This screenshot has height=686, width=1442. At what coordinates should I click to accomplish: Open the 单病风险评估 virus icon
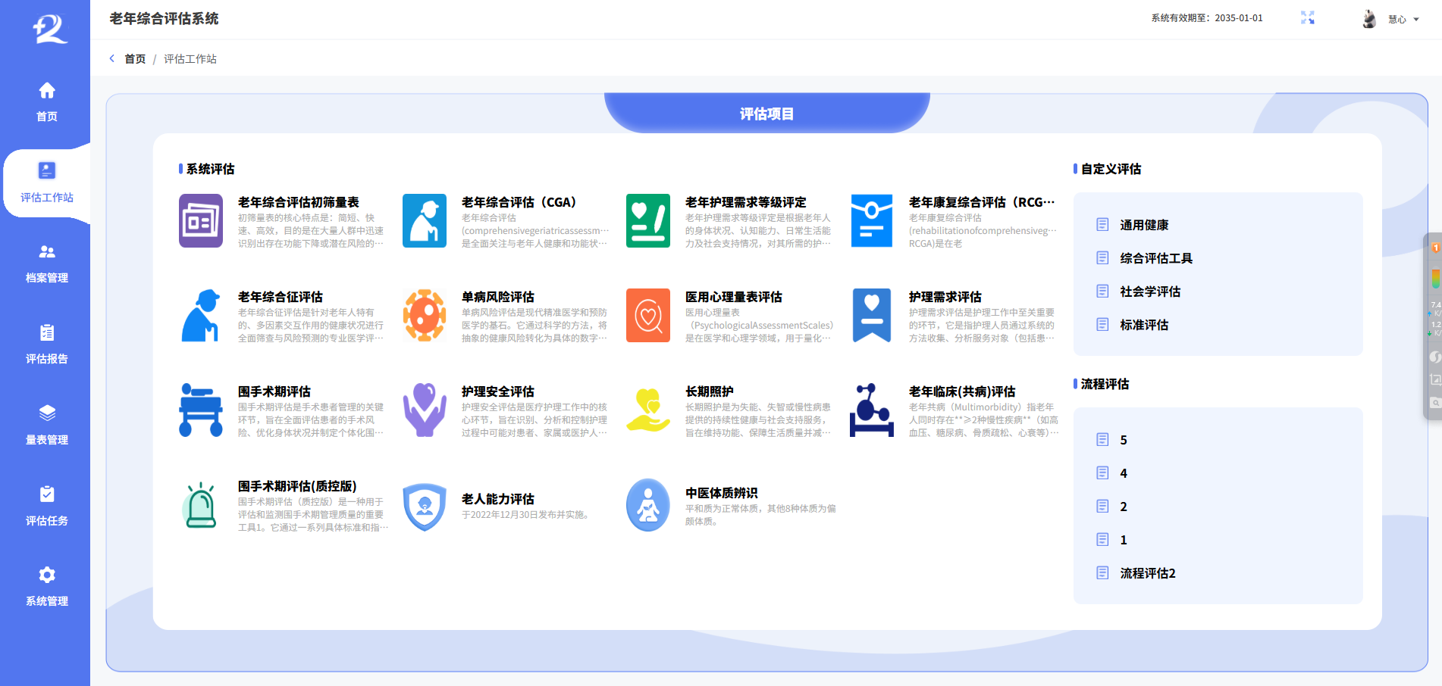[x=424, y=315]
